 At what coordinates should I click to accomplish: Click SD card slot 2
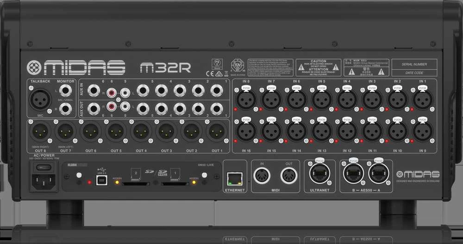click(x=136, y=184)
